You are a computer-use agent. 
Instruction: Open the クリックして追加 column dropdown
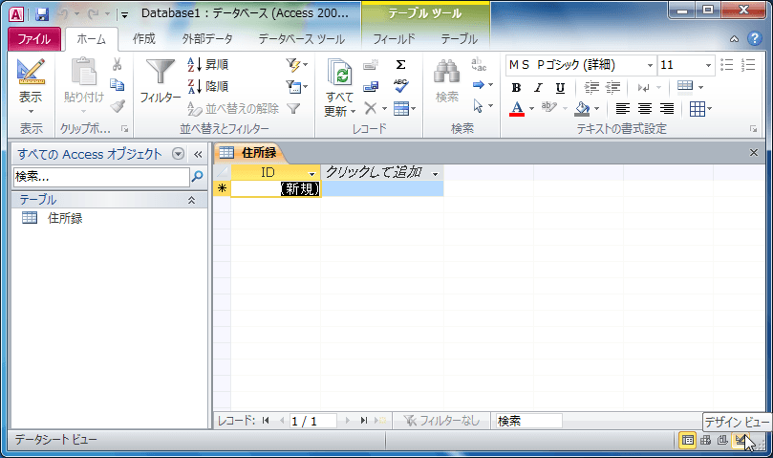click(435, 174)
